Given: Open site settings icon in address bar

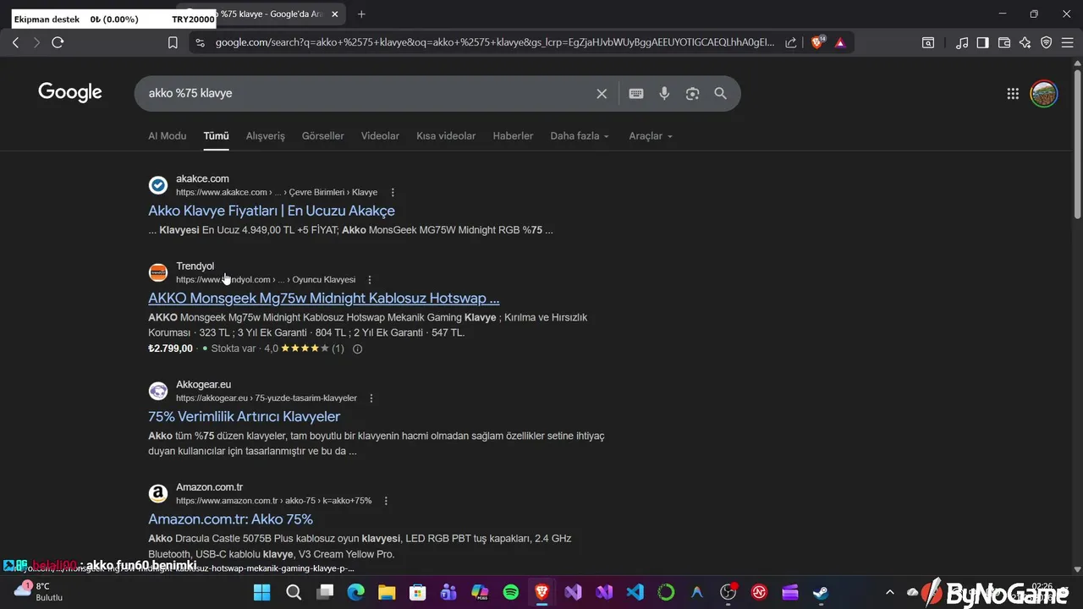Looking at the screenshot, I should (x=200, y=42).
